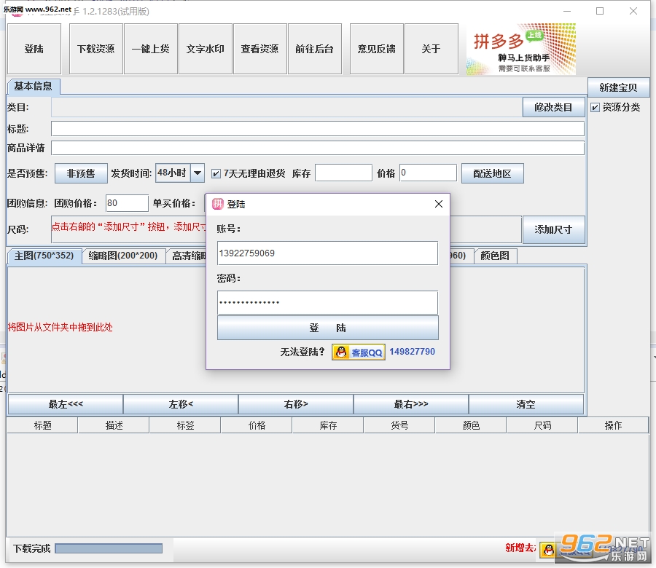Click the 货号 table column header
This screenshot has height=568, width=656.
[x=399, y=425]
